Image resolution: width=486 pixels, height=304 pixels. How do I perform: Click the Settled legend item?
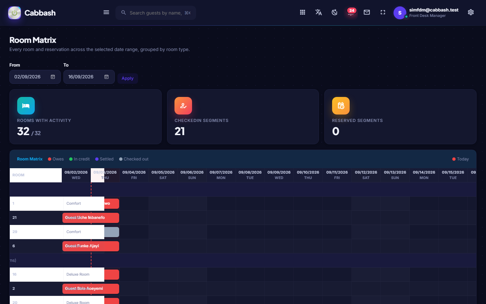(104, 159)
